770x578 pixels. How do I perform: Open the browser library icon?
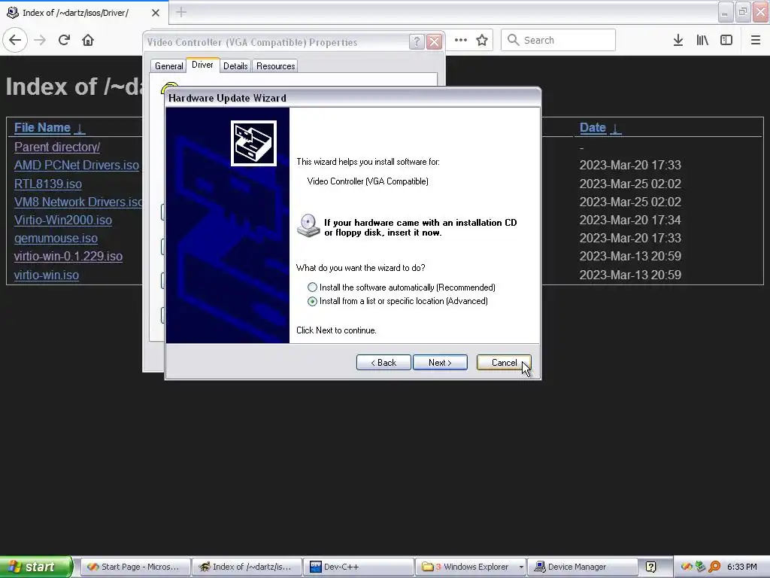tap(702, 40)
